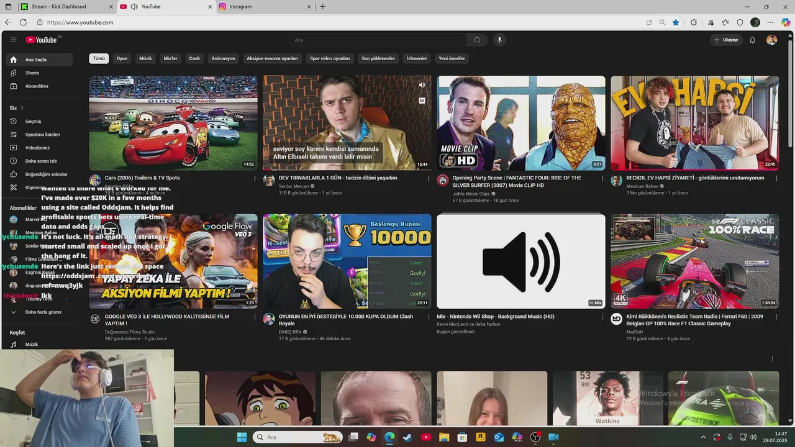Select the Aksiyon-macera oyunları chip

point(273,58)
